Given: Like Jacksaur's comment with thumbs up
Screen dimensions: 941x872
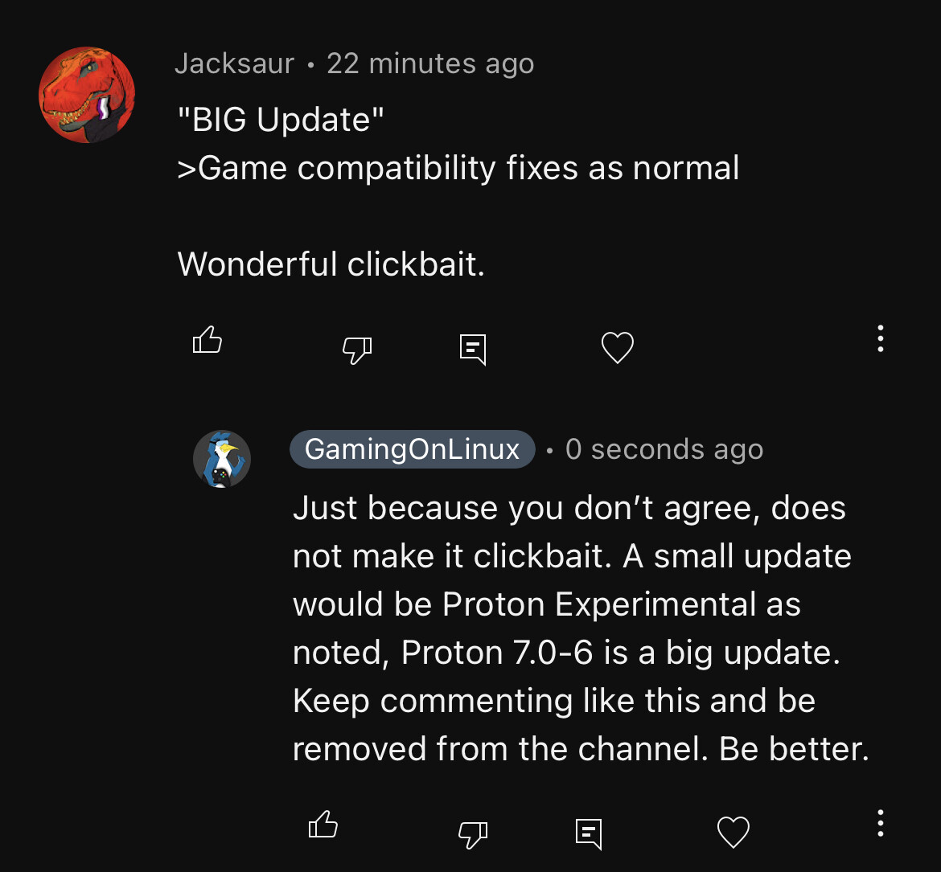Looking at the screenshot, I should click(x=208, y=341).
